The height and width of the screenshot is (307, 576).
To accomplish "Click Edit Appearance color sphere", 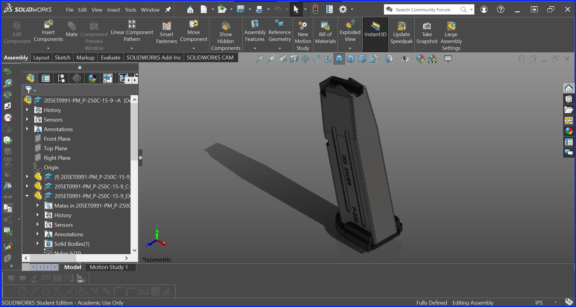I will click(421, 59).
